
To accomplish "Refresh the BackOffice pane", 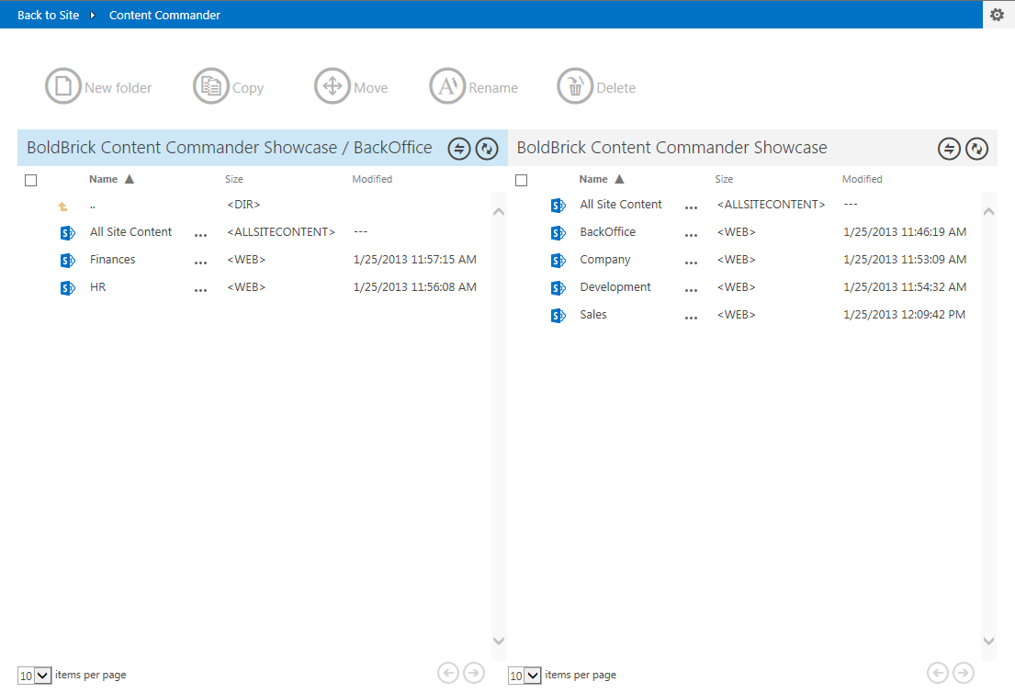I will [x=487, y=148].
